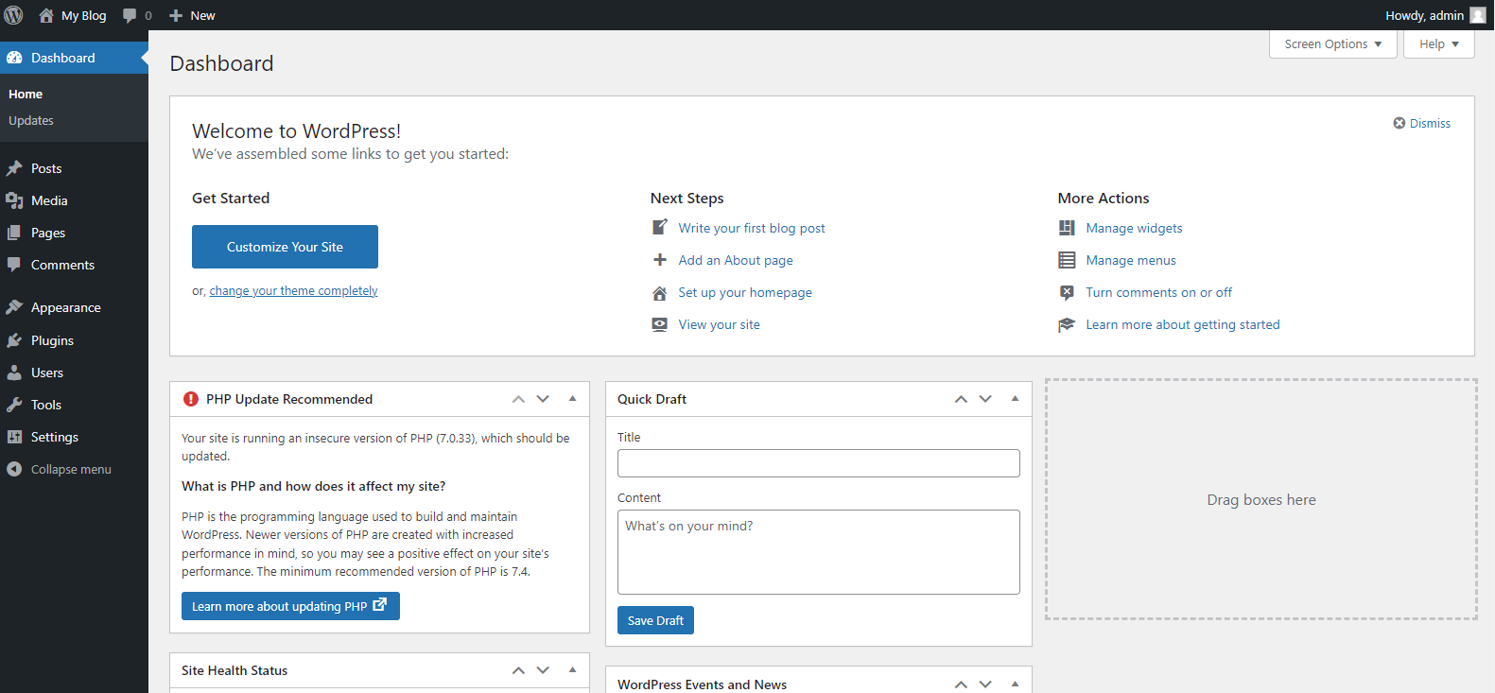The height and width of the screenshot is (693, 1495).
Task: Click the Customize Your Site button
Action: pyautogui.click(x=285, y=247)
